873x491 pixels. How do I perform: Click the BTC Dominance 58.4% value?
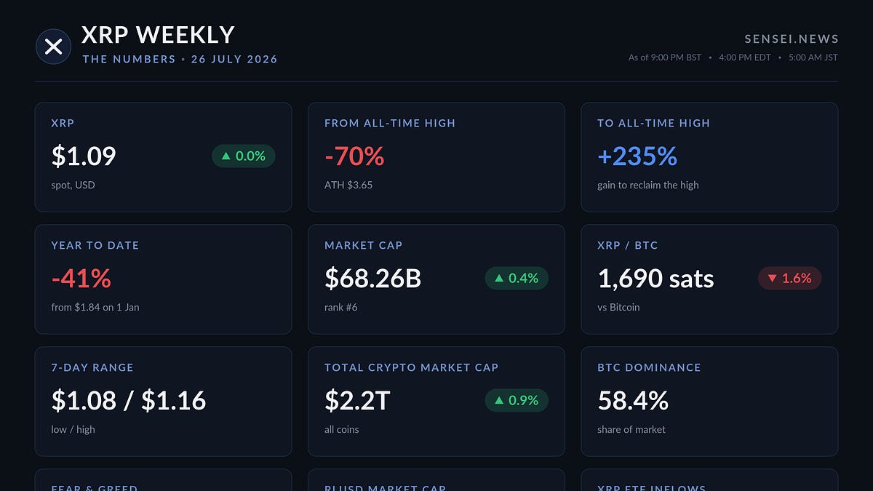[633, 400]
